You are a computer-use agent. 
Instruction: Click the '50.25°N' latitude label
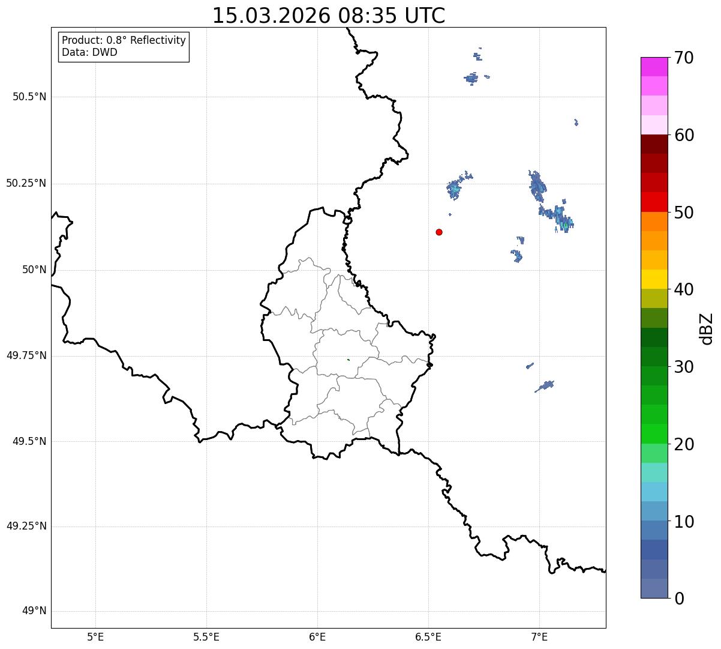point(26,183)
